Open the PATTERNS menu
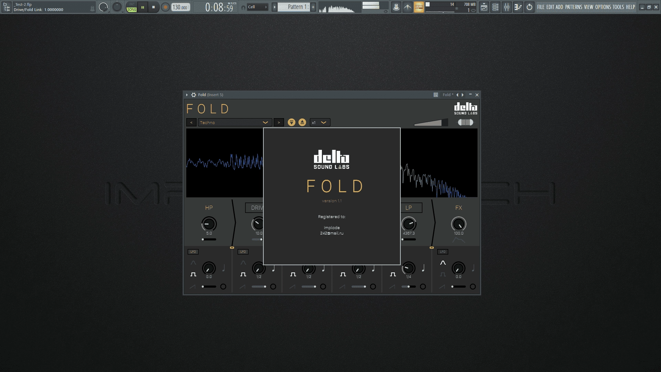Image resolution: width=661 pixels, height=372 pixels. pos(574,7)
